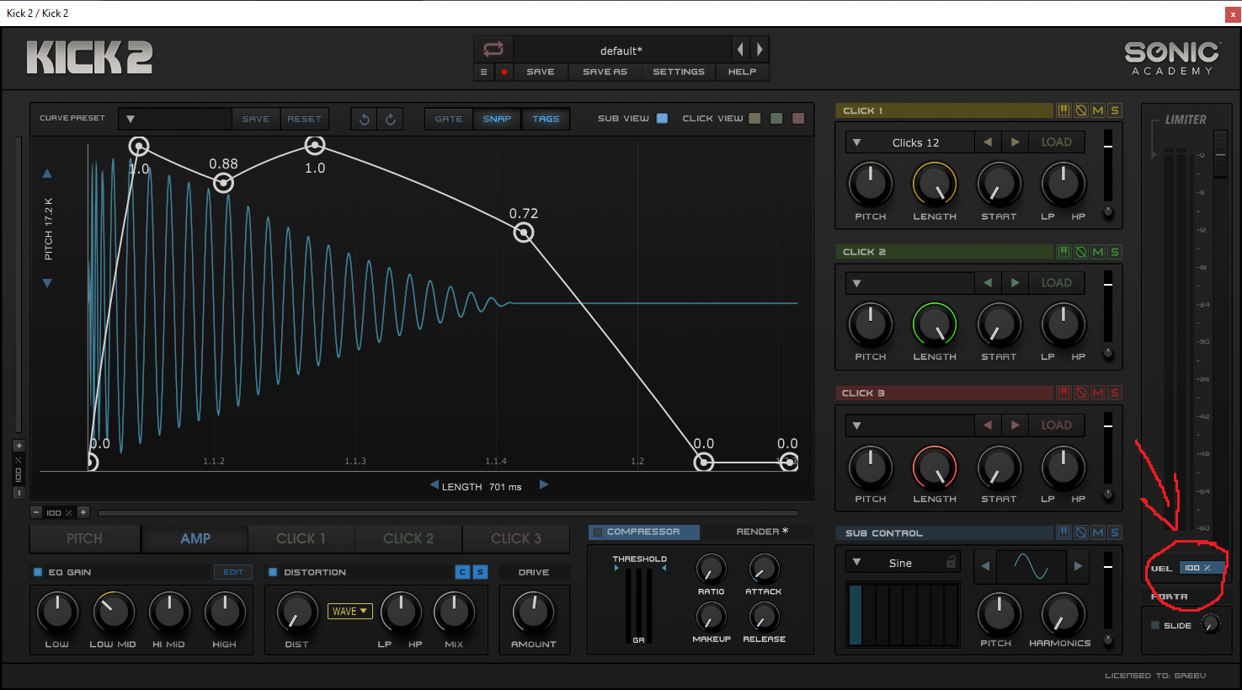Enable the Click 2 keyboard tracking icon
This screenshot has width=1242, height=690.
point(1063,252)
